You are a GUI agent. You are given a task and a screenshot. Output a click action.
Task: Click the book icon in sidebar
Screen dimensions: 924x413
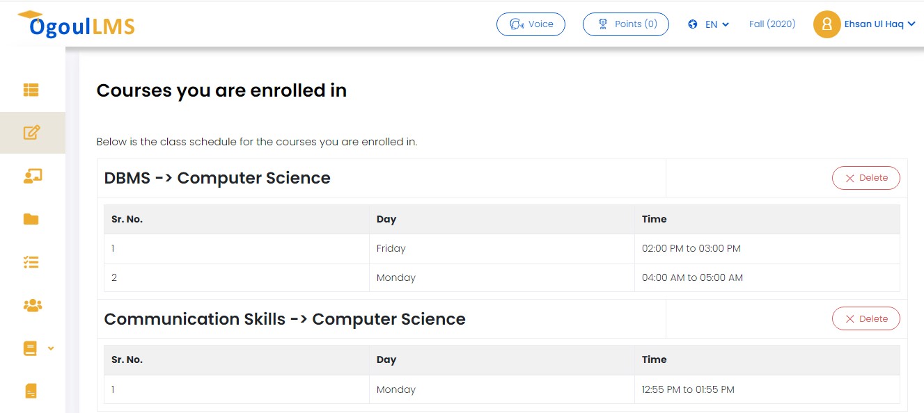30,348
